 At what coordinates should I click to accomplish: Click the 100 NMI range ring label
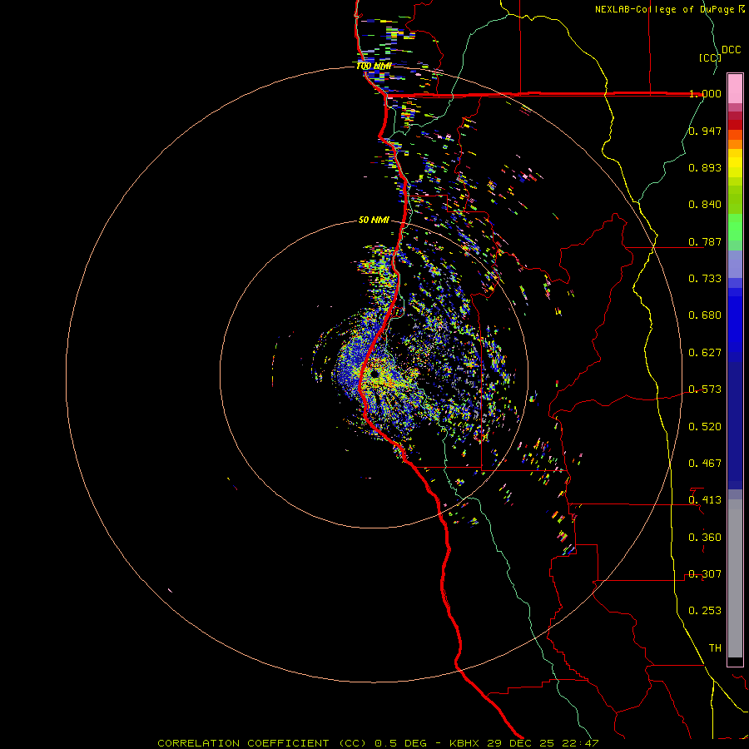click(374, 66)
